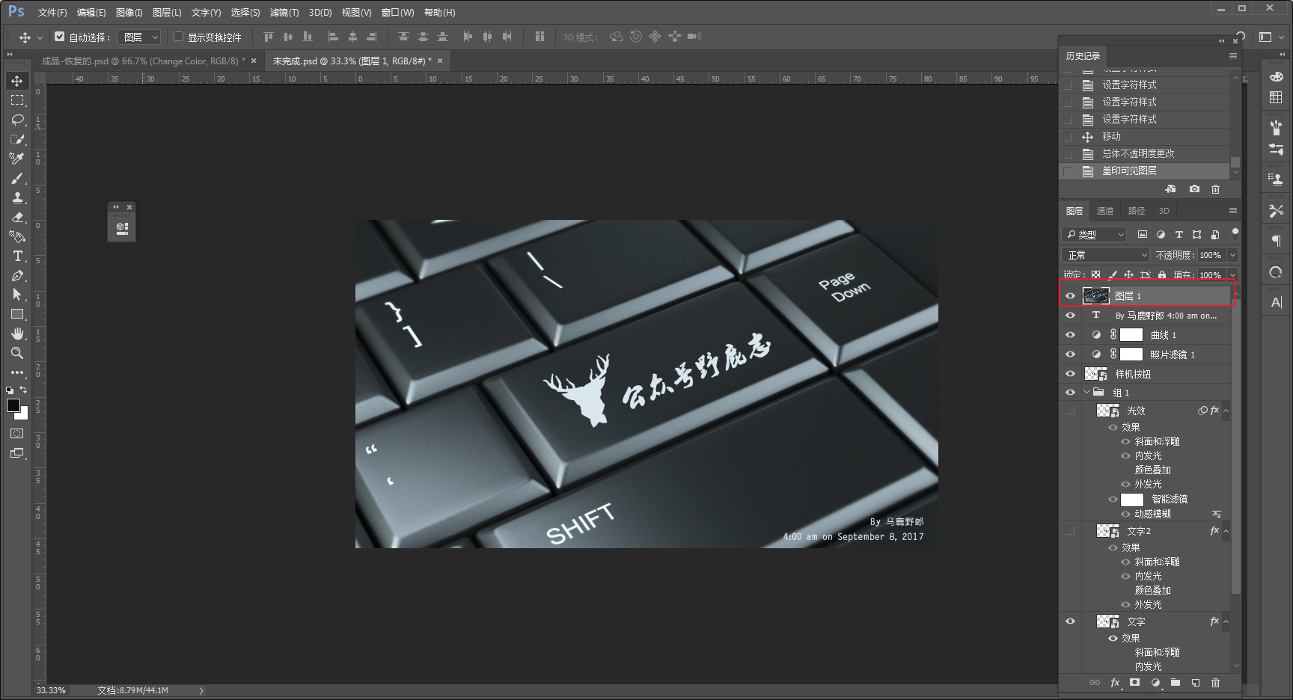Select the Eyedropper tool

click(16, 159)
